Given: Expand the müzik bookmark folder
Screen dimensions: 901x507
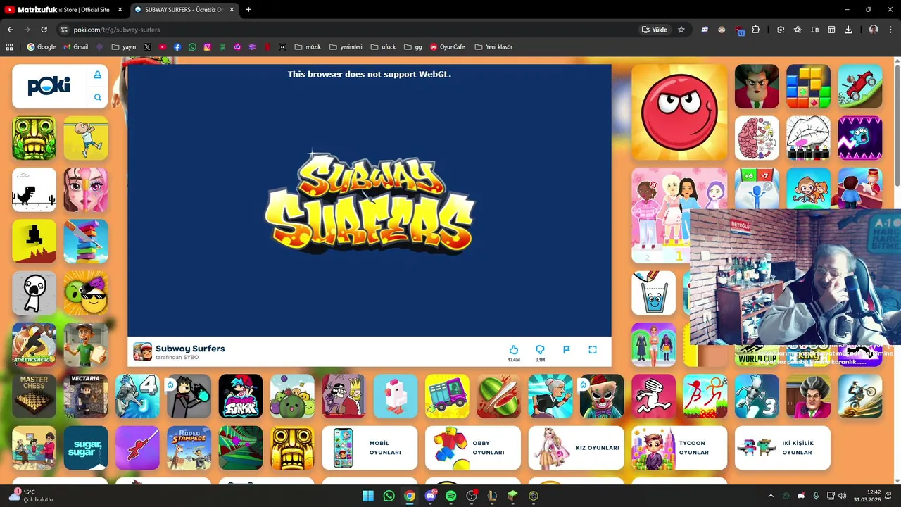Looking at the screenshot, I should [308, 47].
